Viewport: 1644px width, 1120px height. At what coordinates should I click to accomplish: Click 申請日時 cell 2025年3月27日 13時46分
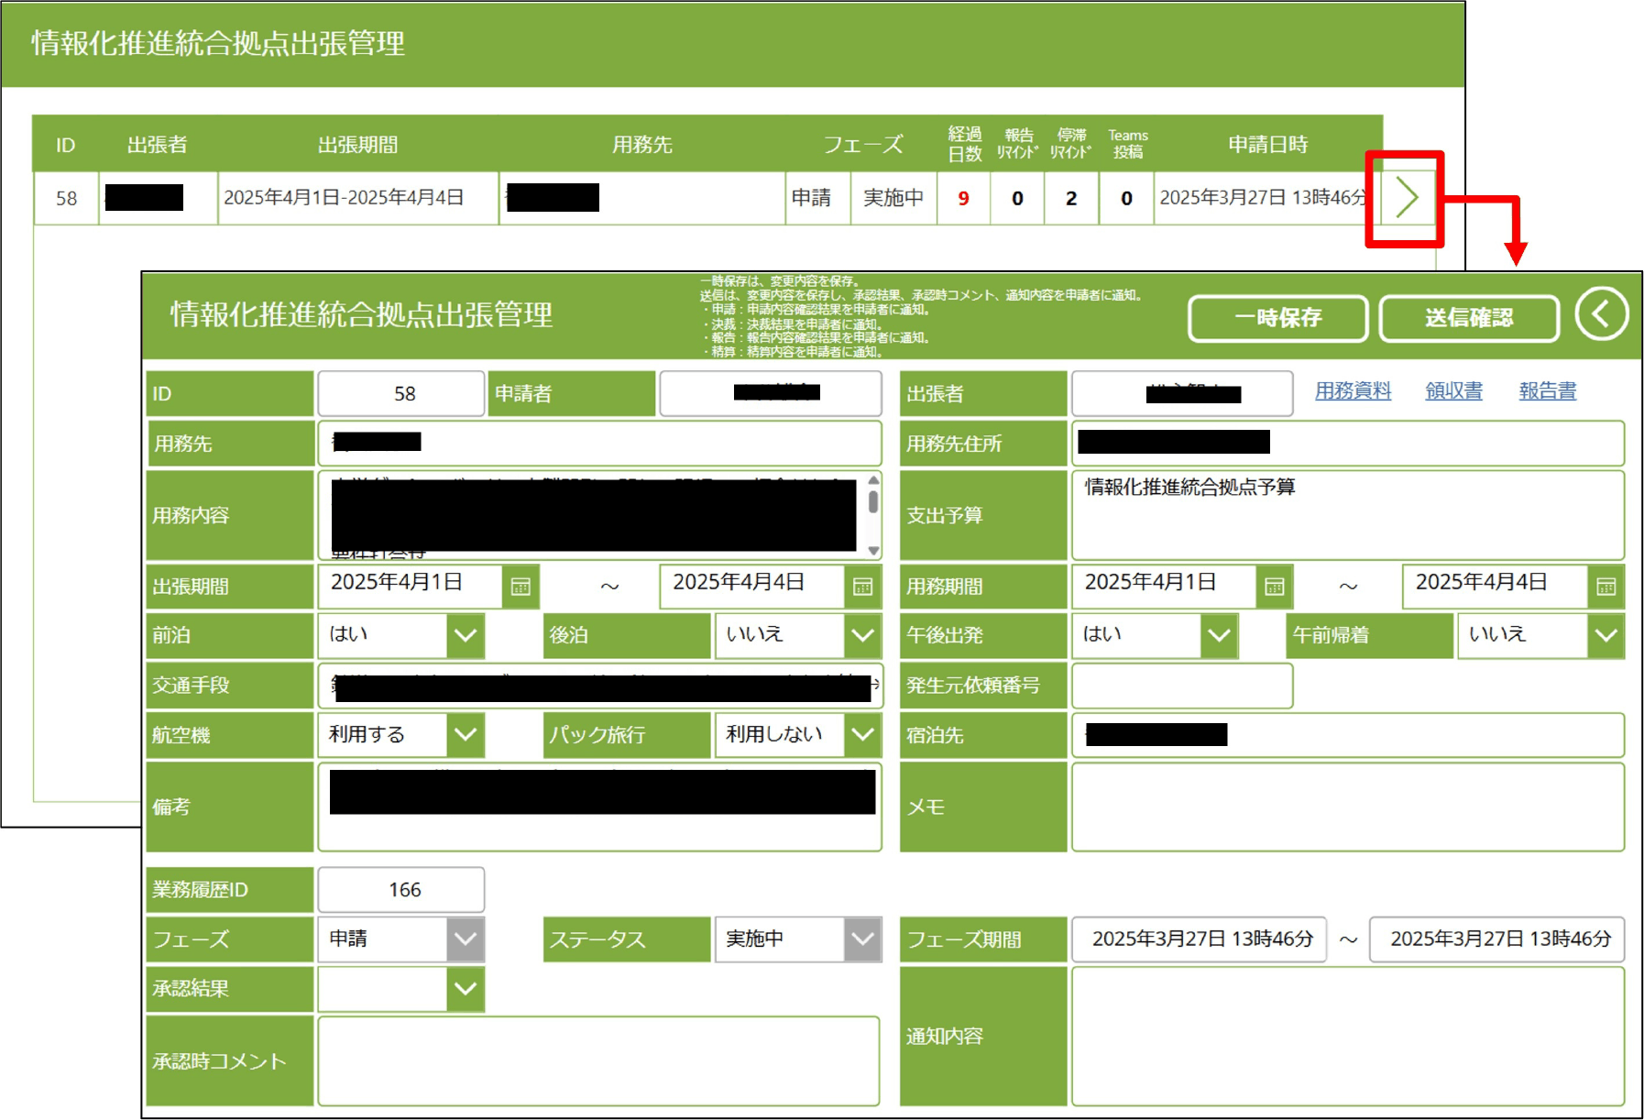click(x=1266, y=198)
